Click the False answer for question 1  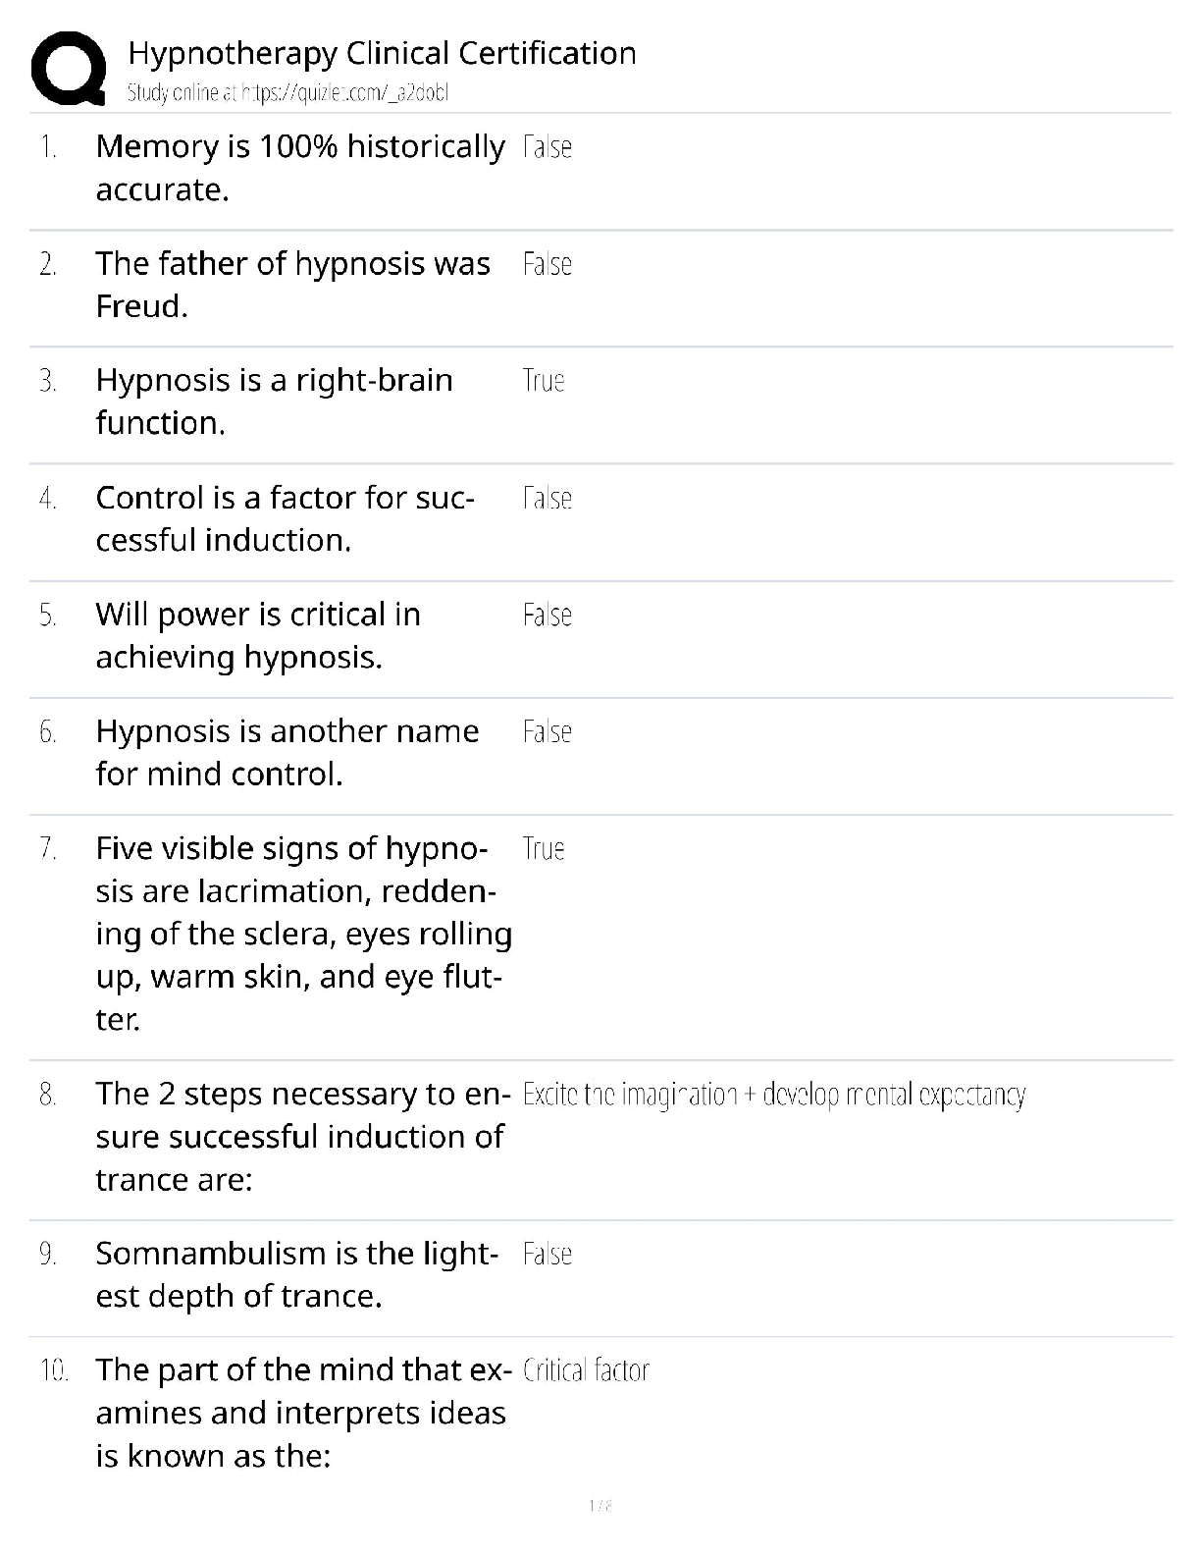click(x=548, y=147)
